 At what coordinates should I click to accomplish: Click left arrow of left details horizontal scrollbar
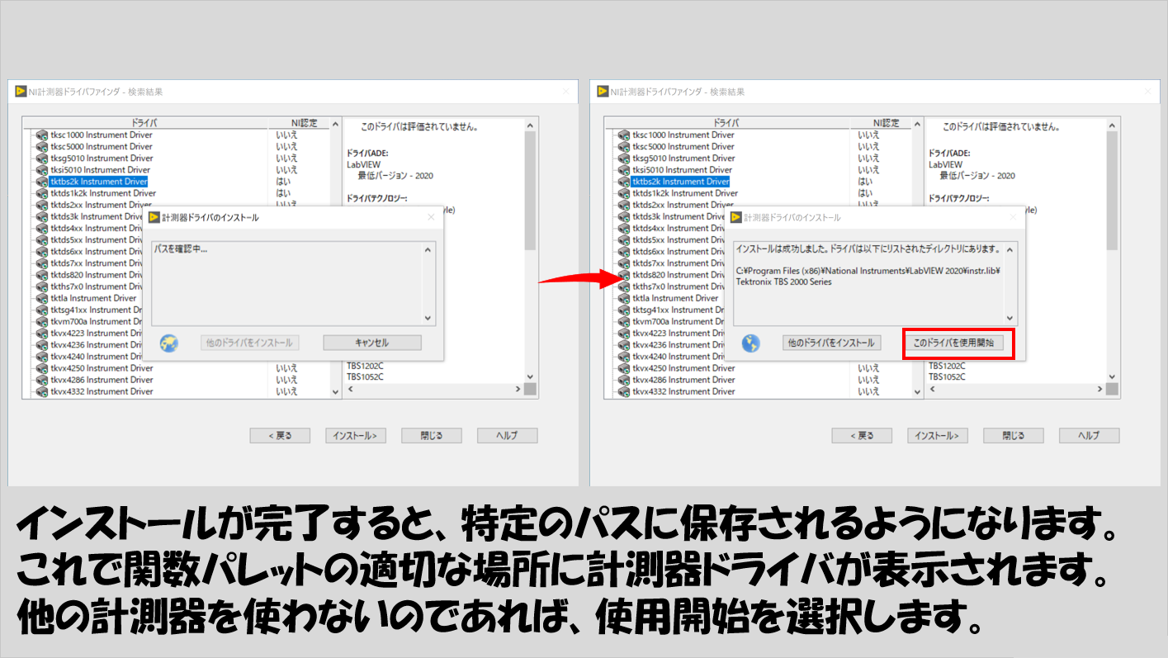pyautogui.click(x=349, y=390)
